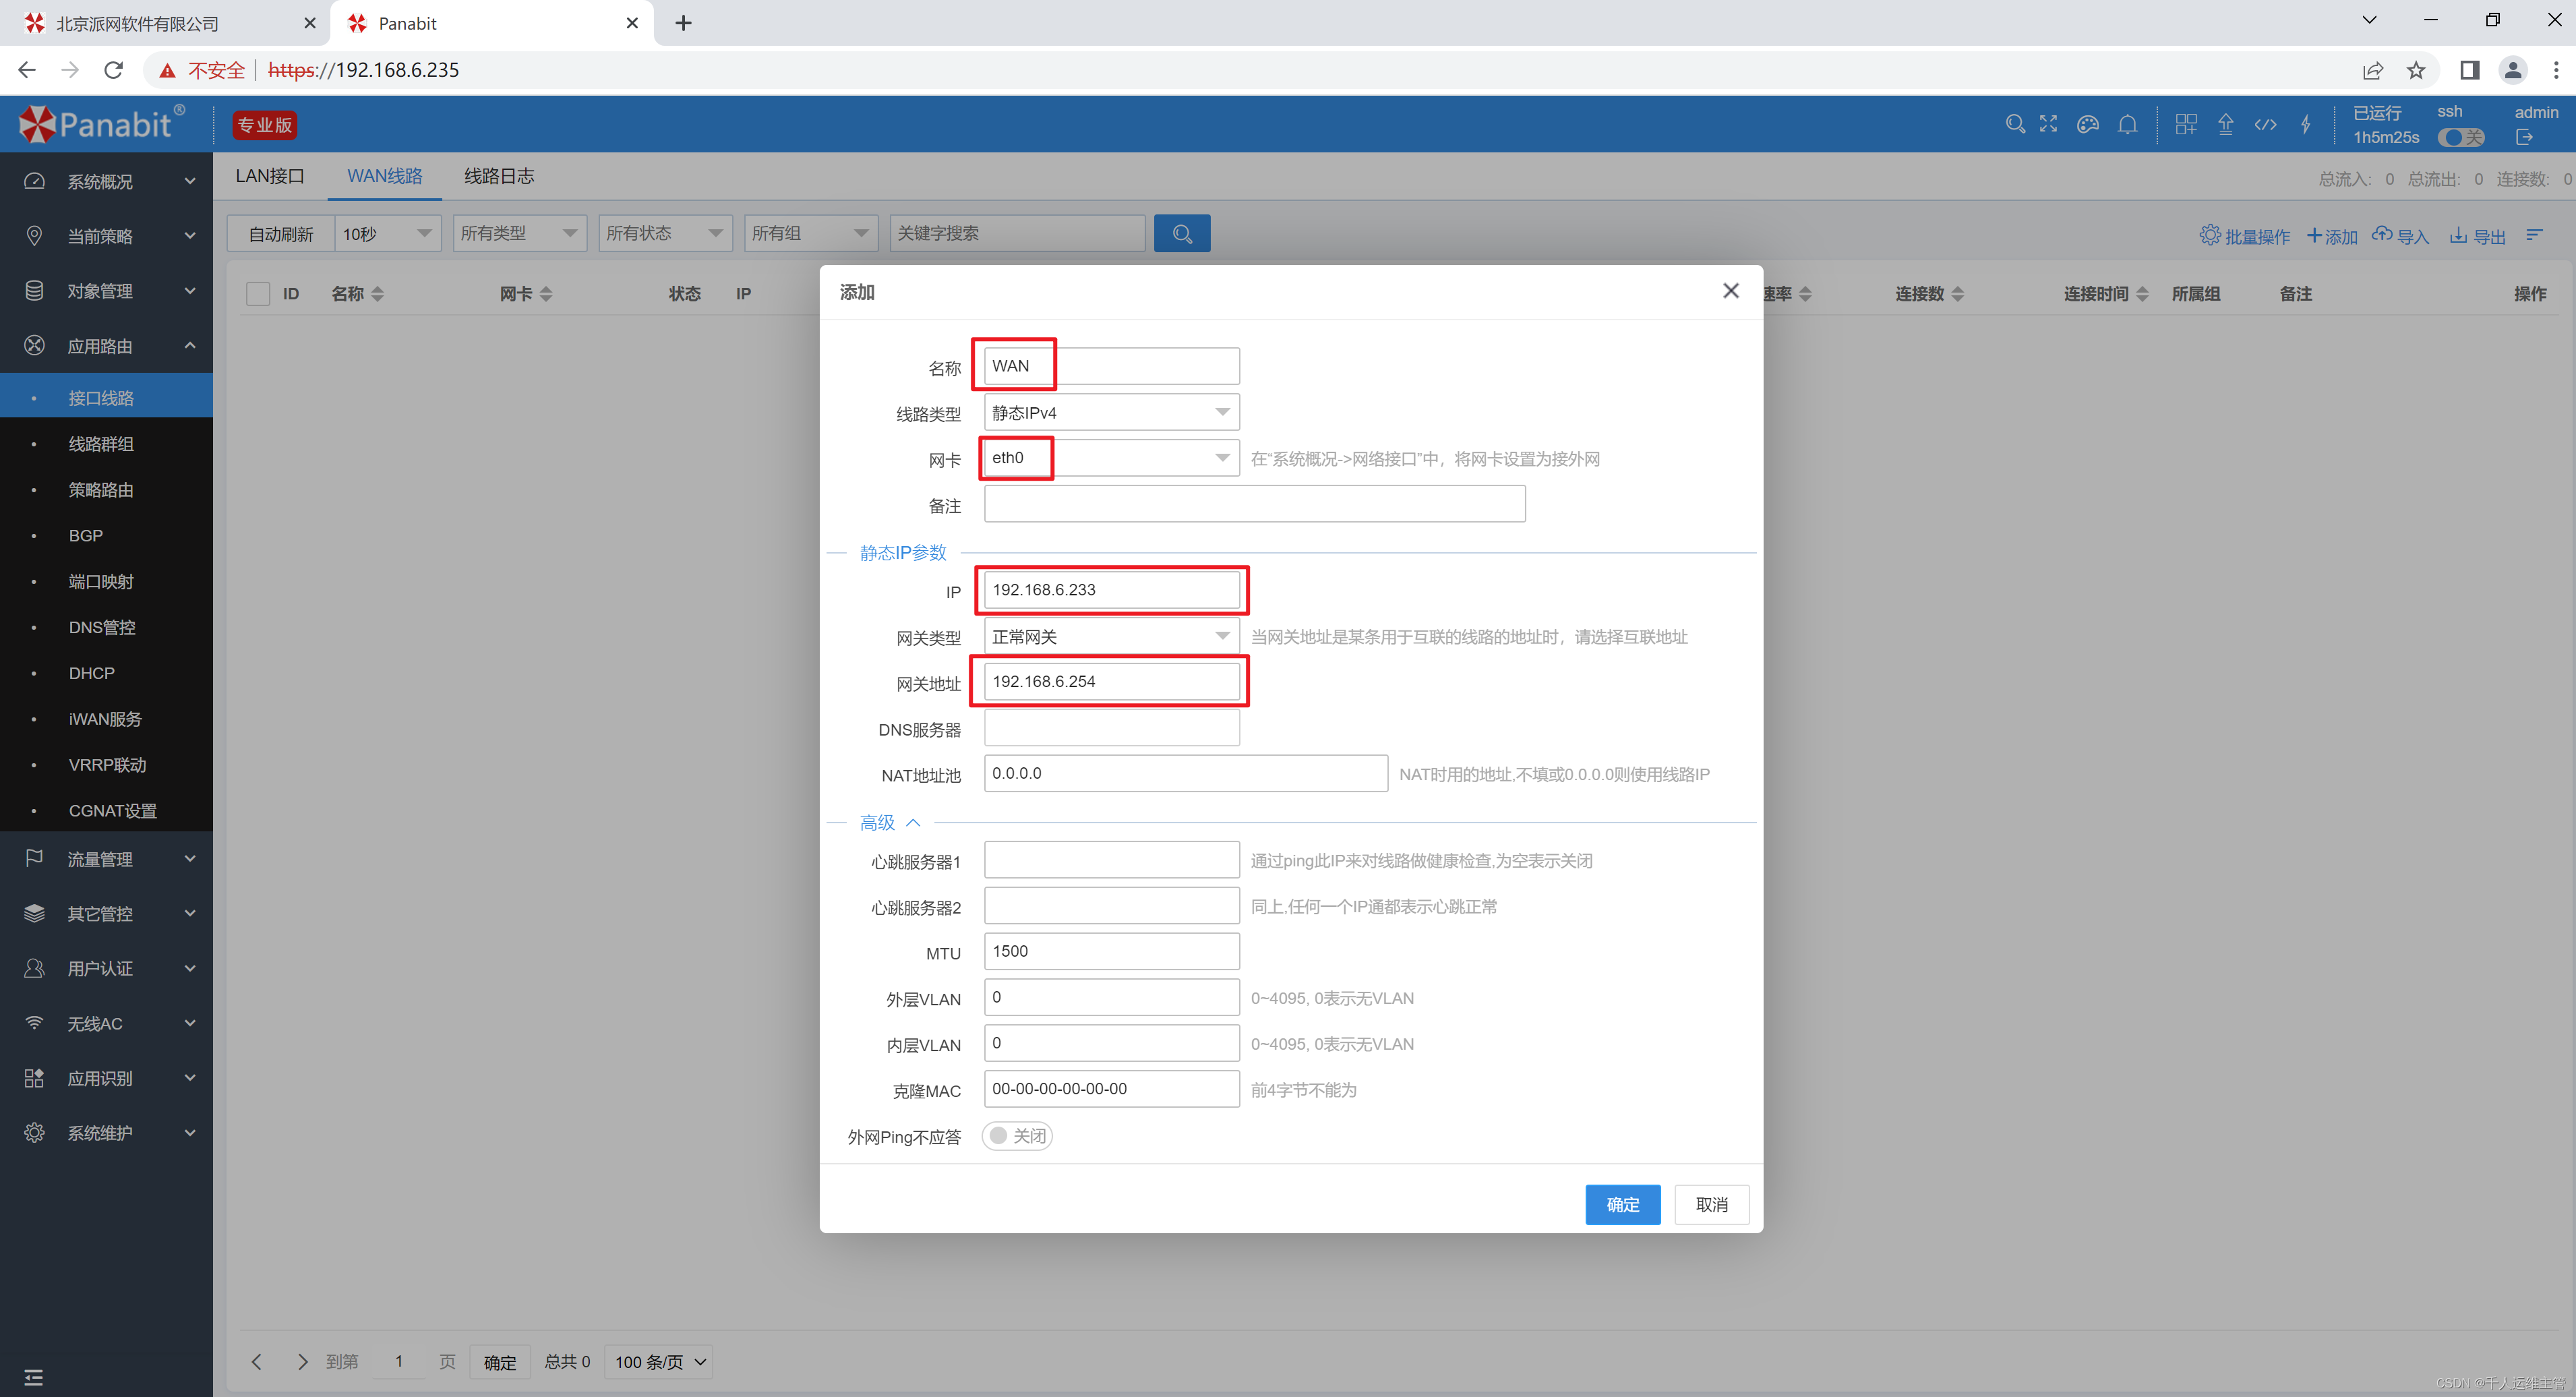Open 线路类型 dropdown (静态IPv4)
This screenshot has height=1397, width=2576.
(x=1112, y=413)
